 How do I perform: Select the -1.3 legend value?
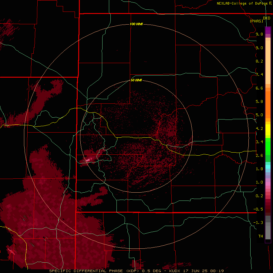coord(258,223)
